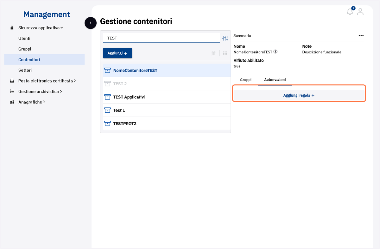
Task: Go to Settori in the sidebar
Action: click(x=25, y=70)
